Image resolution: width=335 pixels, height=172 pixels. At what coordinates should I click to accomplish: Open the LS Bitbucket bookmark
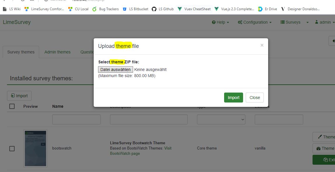(135, 9)
